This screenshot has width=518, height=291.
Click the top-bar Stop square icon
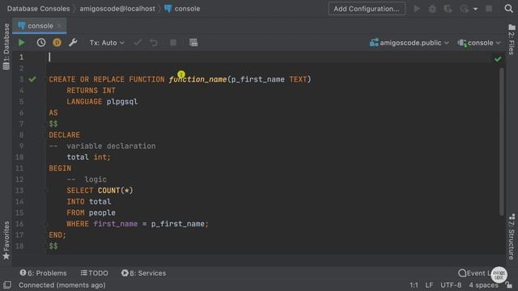point(489,9)
